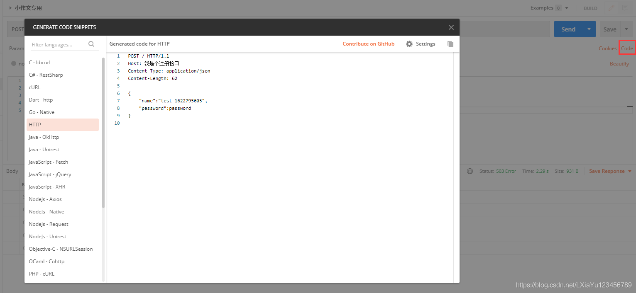Open the Code link
Screen dimensions: 636x293
click(x=627, y=48)
